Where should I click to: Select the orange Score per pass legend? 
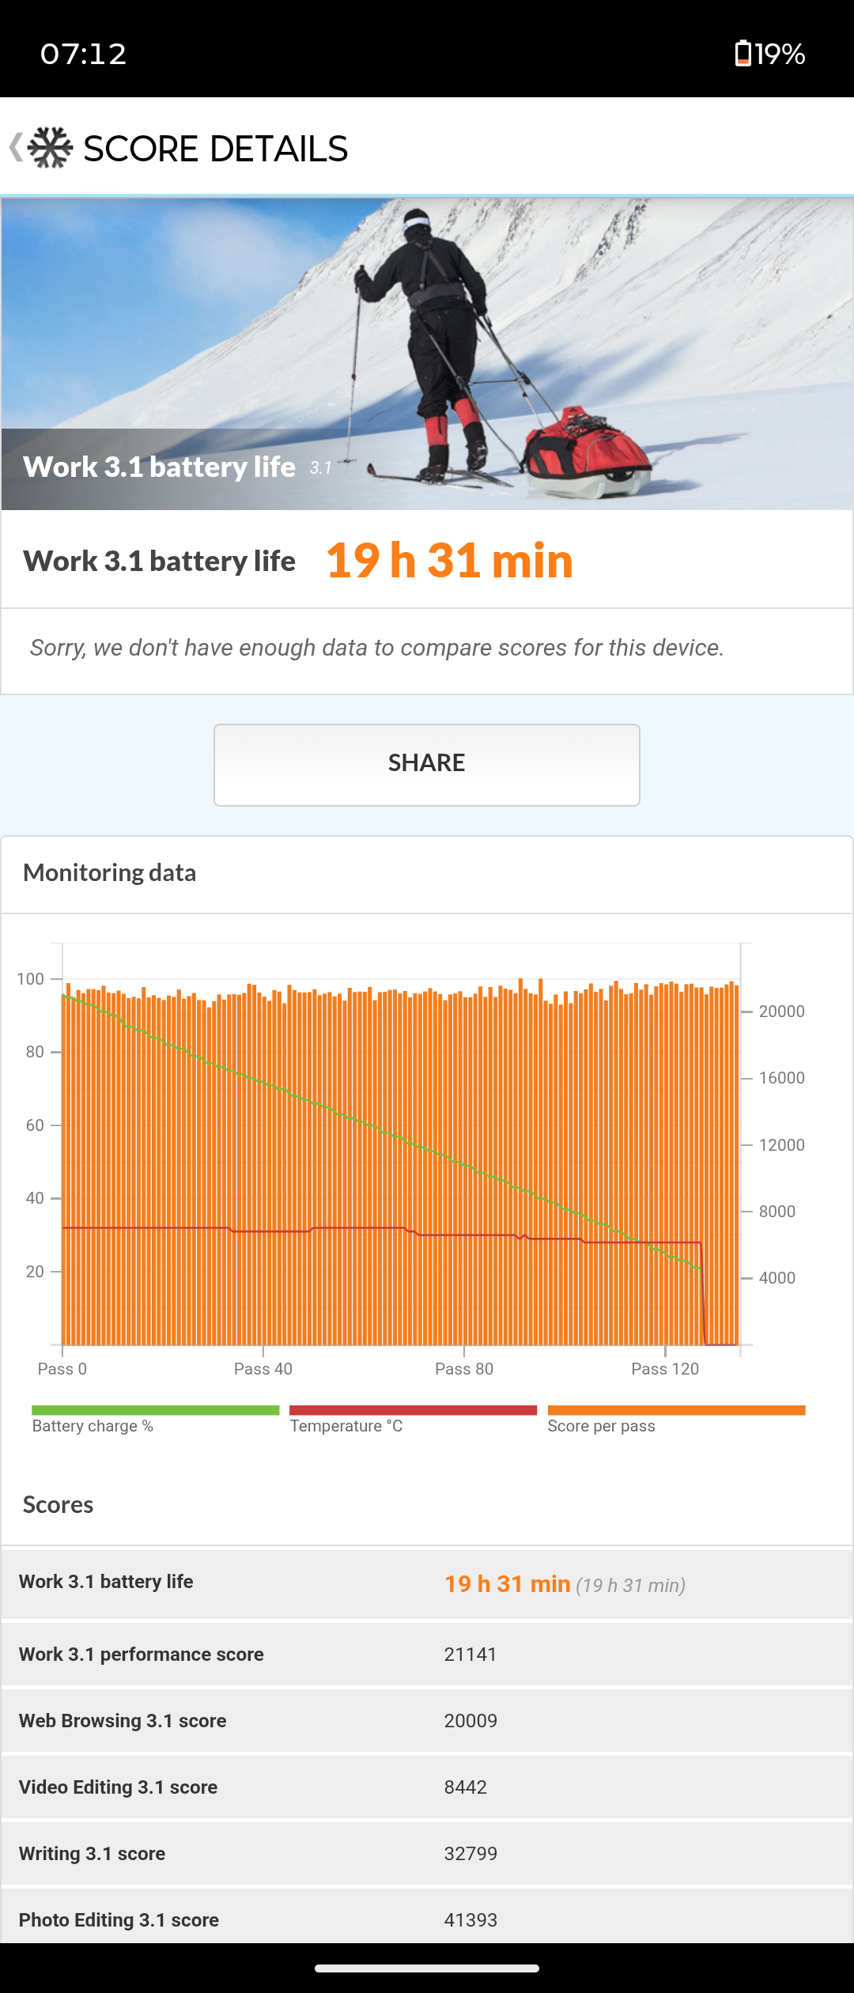tap(676, 1420)
